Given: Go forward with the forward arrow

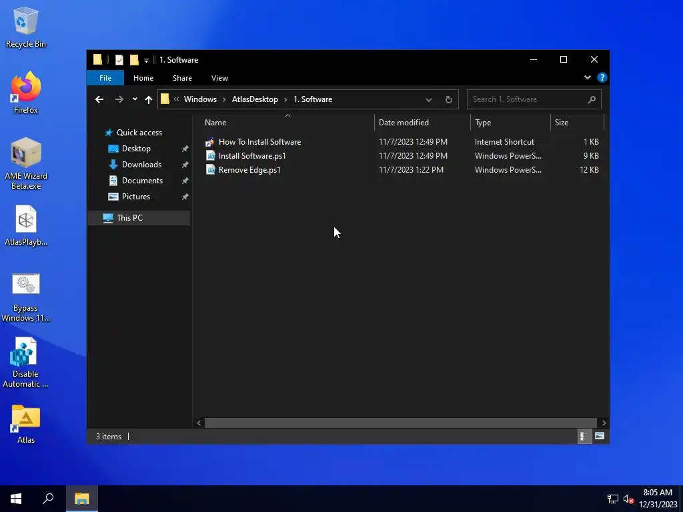Looking at the screenshot, I should (x=119, y=99).
